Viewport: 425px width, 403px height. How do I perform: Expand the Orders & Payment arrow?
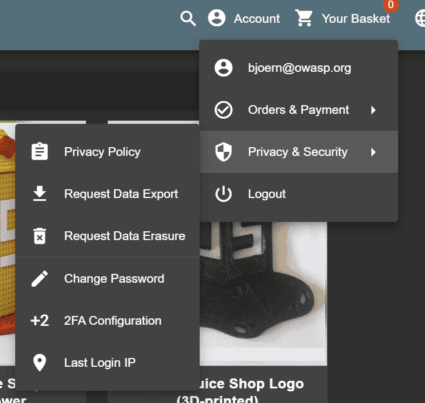[374, 110]
